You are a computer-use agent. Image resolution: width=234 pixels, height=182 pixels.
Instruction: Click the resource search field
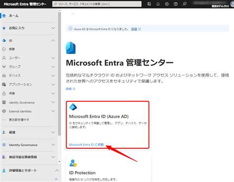pyautogui.click(x=97, y=4)
